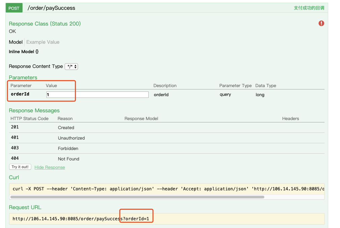The height and width of the screenshot is (228, 340).
Task: Click the Response Class (Status 200) heading
Action: click(45, 24)
